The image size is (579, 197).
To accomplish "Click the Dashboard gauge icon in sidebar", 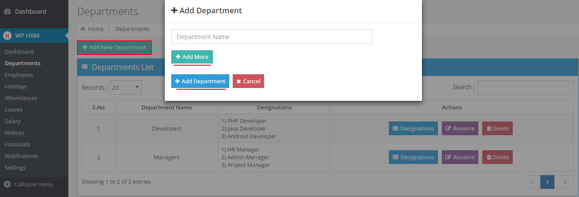I will (7, 12).
